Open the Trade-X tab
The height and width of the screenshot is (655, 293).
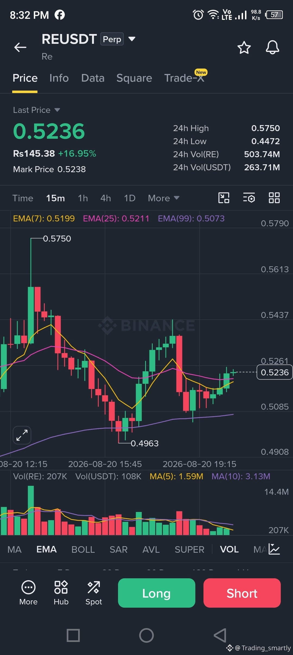click(x=184, y=78)
